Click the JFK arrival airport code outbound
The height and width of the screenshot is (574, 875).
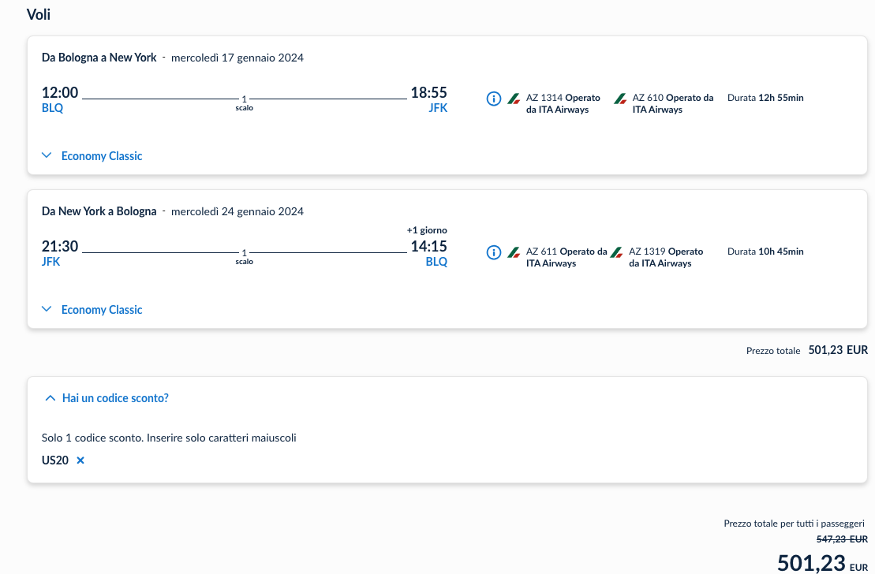pyautogui.click(x=437, y=109)
